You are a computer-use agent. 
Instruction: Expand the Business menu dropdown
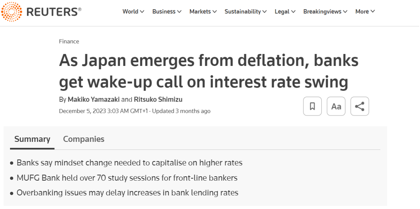point(167,12)
